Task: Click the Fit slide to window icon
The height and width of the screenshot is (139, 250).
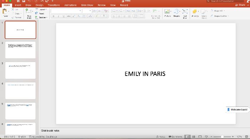Action: click(x=246, y=137)
